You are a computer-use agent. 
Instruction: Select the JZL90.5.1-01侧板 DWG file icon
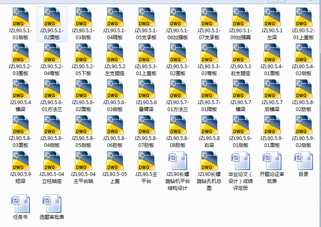pos(20,17)
